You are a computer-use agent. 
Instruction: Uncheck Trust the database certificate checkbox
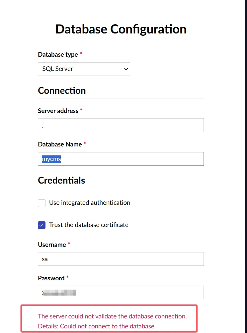42,225
